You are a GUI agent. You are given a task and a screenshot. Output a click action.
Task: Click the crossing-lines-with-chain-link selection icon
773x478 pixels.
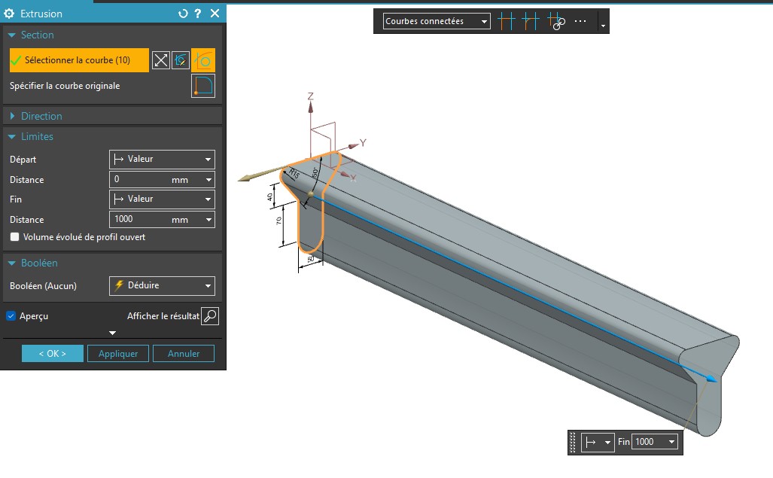[x=556, y=21]
